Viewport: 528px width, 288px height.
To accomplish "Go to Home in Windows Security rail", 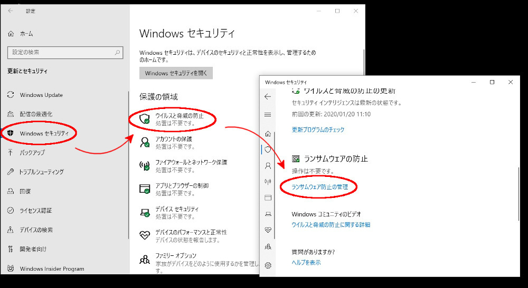I will click(268, 134).
